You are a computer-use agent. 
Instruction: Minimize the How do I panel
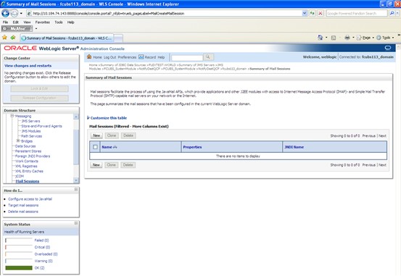(76, 189)
